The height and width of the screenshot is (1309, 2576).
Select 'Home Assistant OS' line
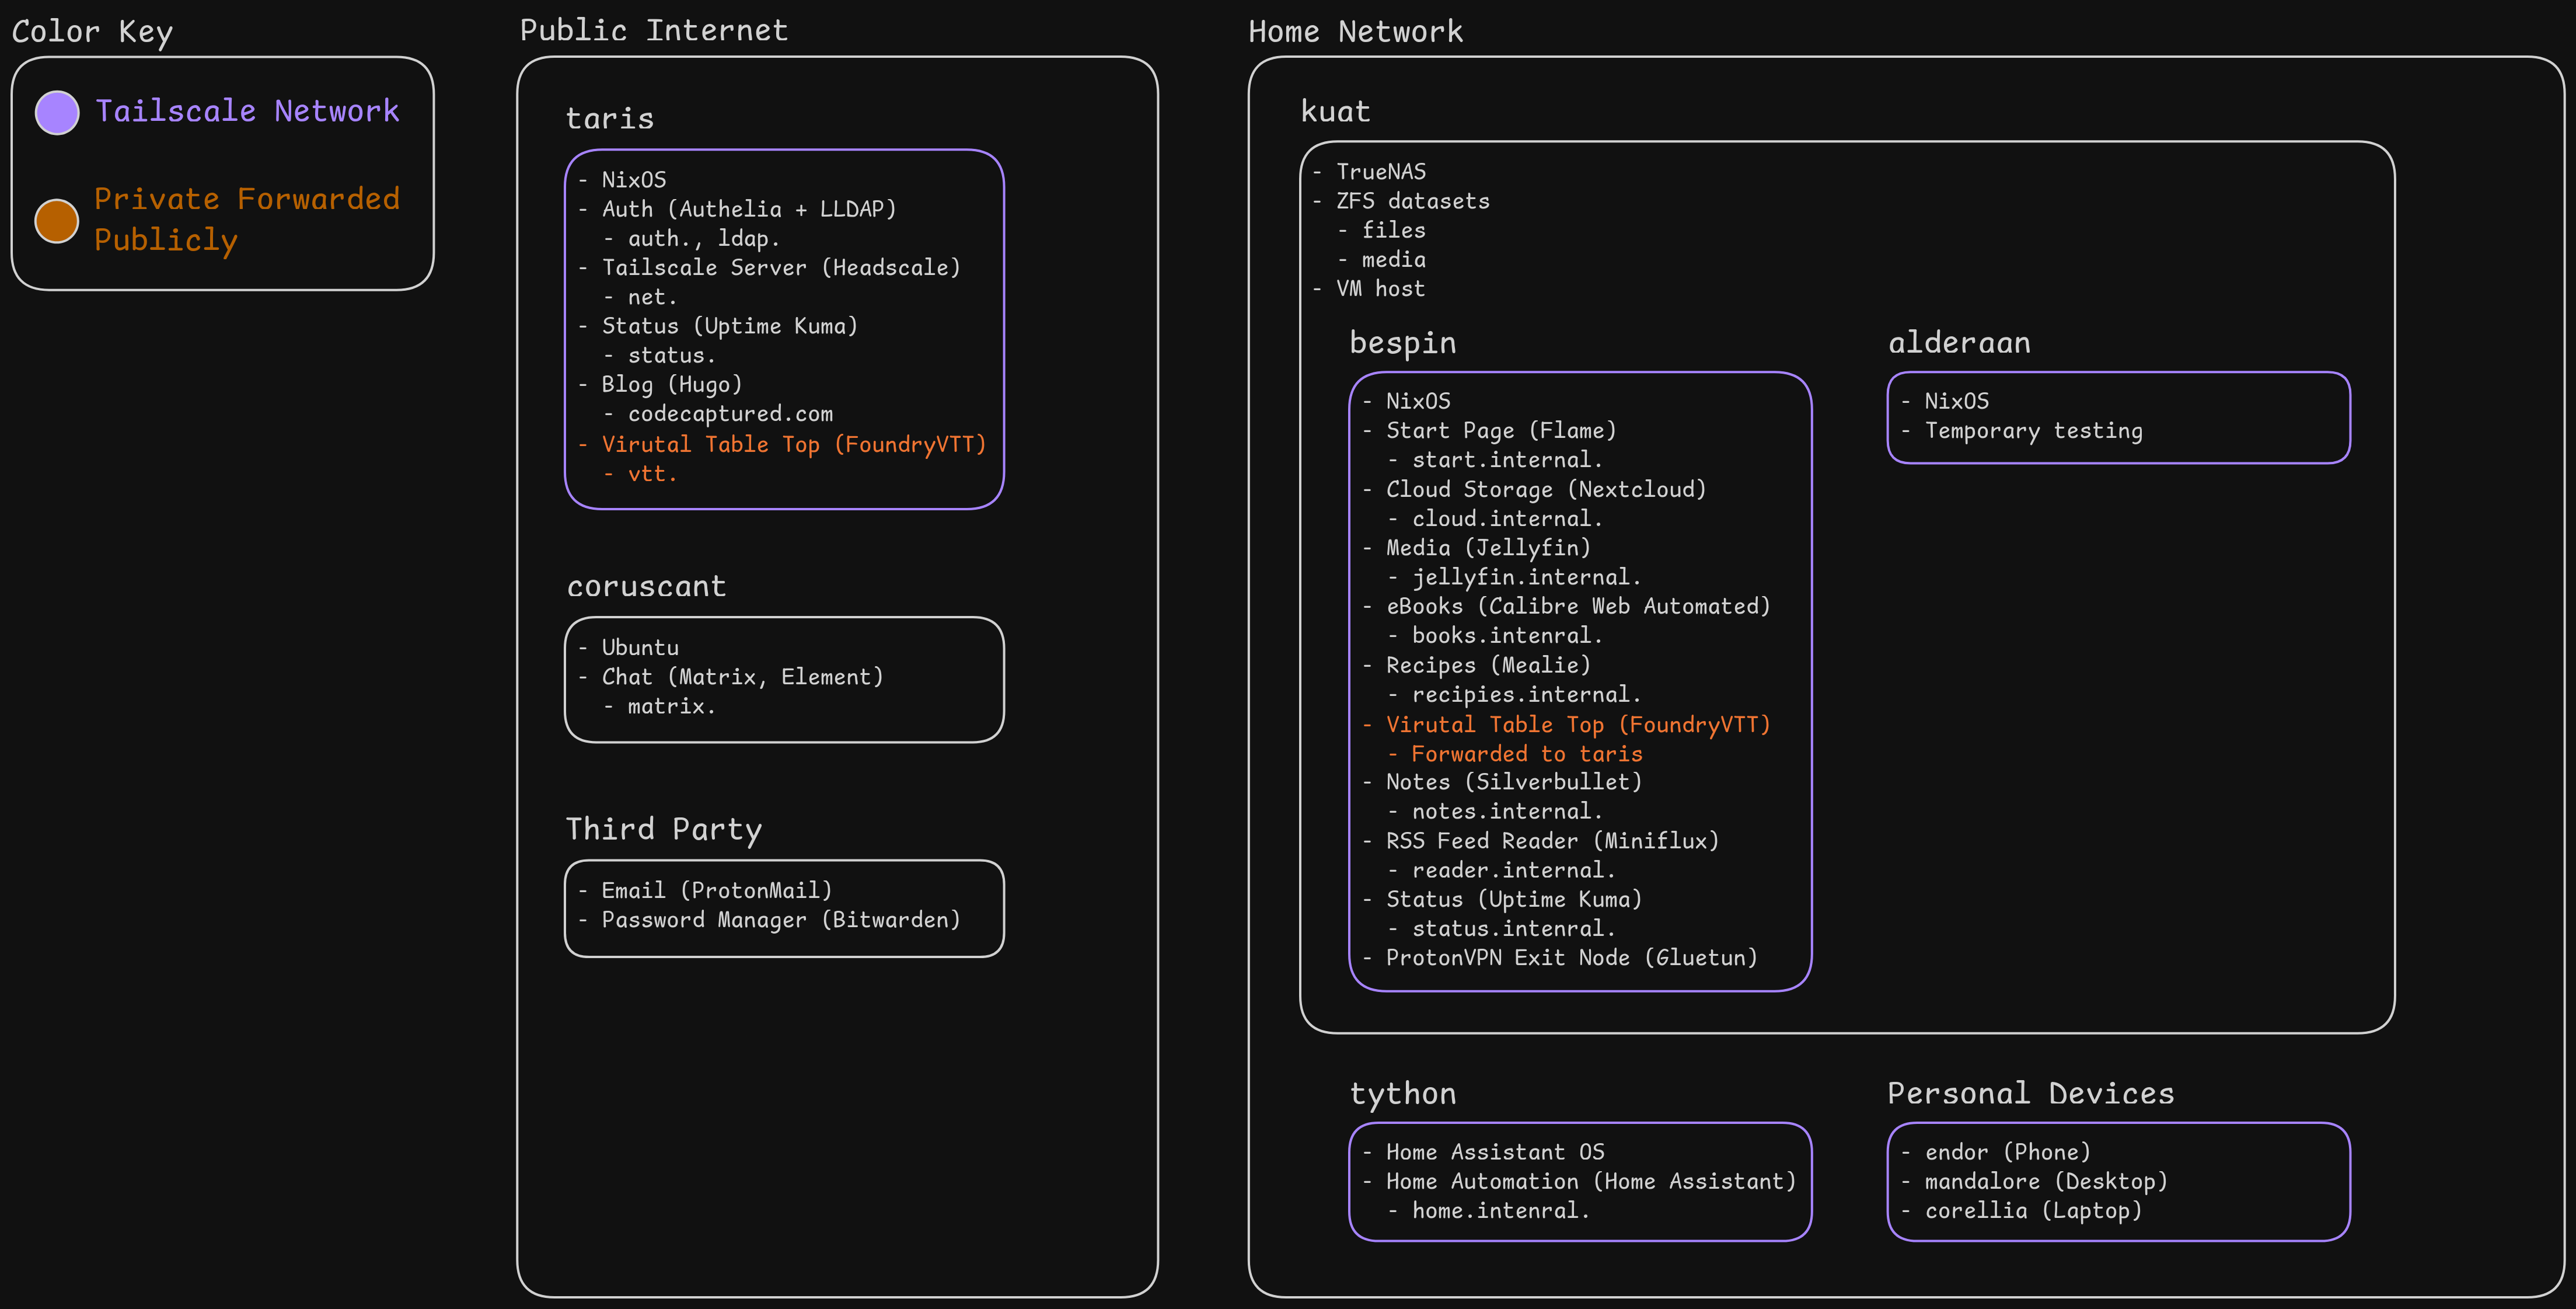pyautogui.click(x=1495, y=1152)
